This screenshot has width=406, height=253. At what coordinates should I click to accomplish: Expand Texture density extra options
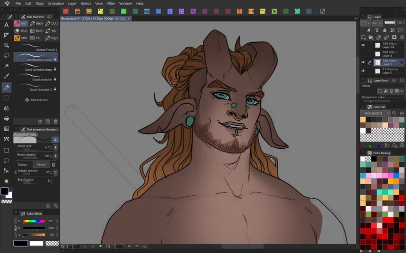coord(55,172)
